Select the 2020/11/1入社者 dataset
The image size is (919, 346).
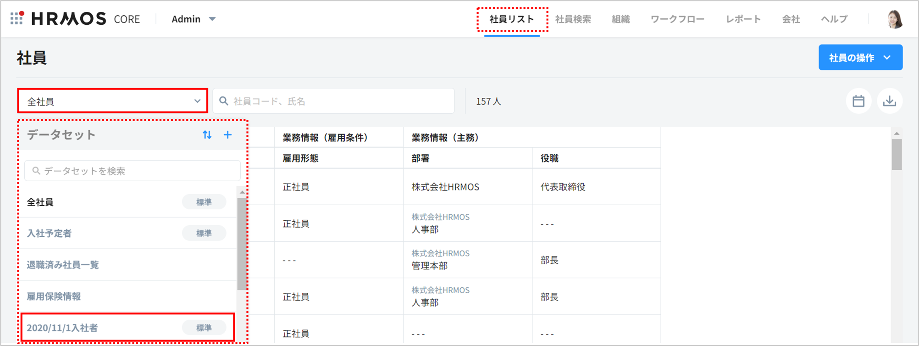tap(62, 328)
